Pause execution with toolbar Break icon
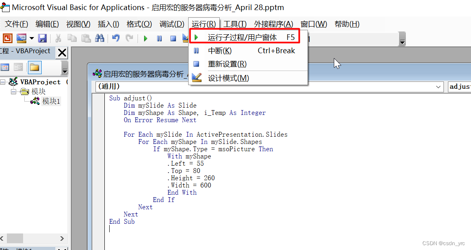Viewport: 471px width, 250px height. tap(159, 38)
